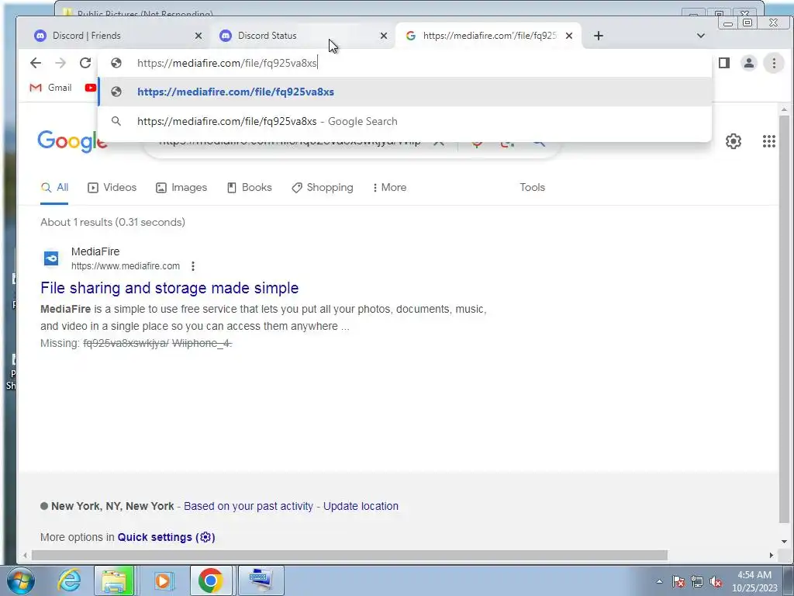The width and height of the screenshot is (794, 596).
Task: Choose the Google Search suggestion for the URL
Action: [405, 121]
